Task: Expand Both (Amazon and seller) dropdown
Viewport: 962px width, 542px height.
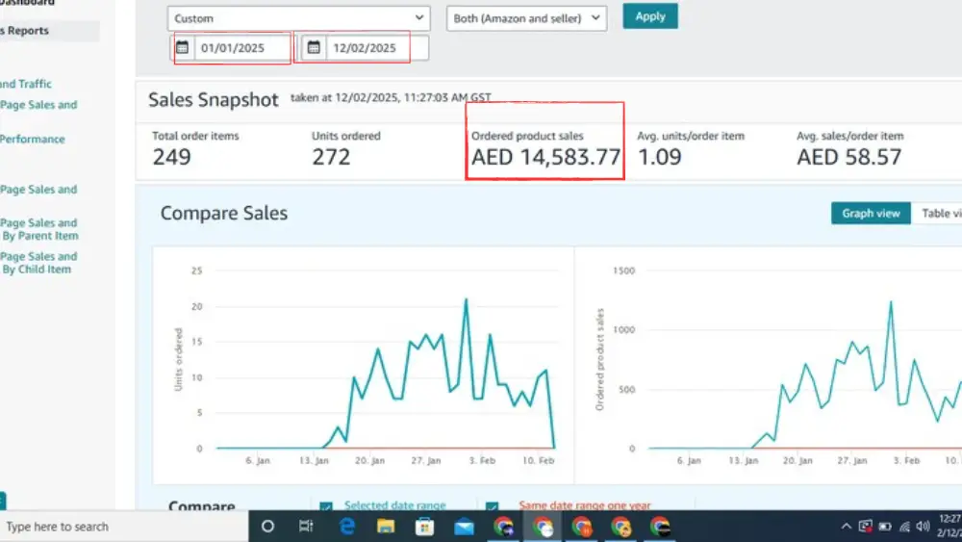Action: 526,18
